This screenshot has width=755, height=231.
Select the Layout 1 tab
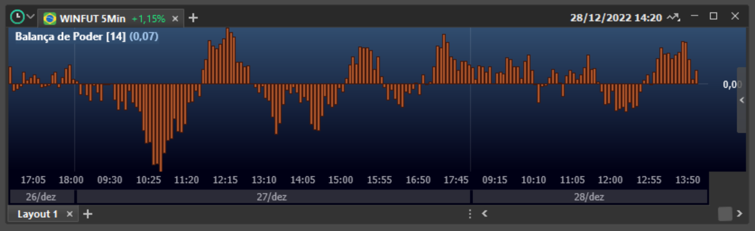(37, 214)
